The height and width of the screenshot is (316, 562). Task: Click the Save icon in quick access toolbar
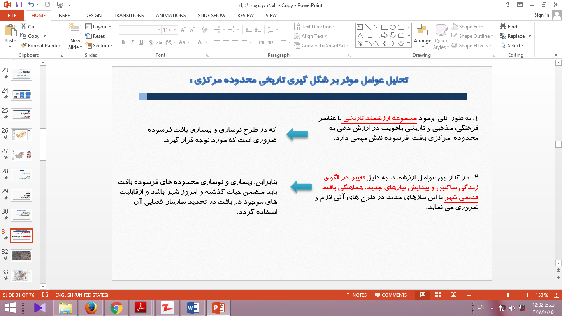(19, 5)
